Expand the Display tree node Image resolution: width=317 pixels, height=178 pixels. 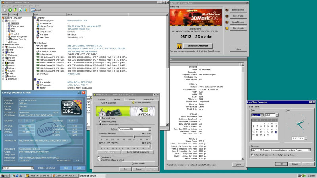click(3, 52)
